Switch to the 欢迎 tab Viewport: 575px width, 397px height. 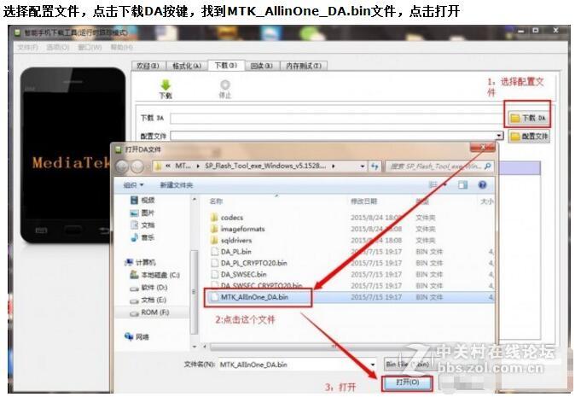(x=148, y=66)
